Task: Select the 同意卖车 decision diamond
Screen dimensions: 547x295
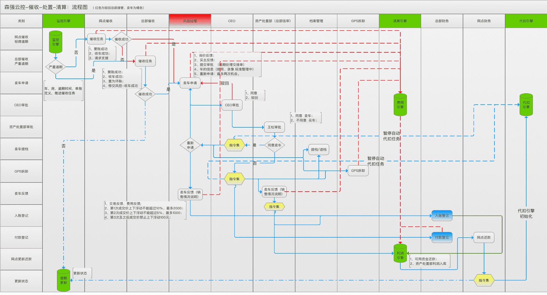Action: (x=274, y=145)
